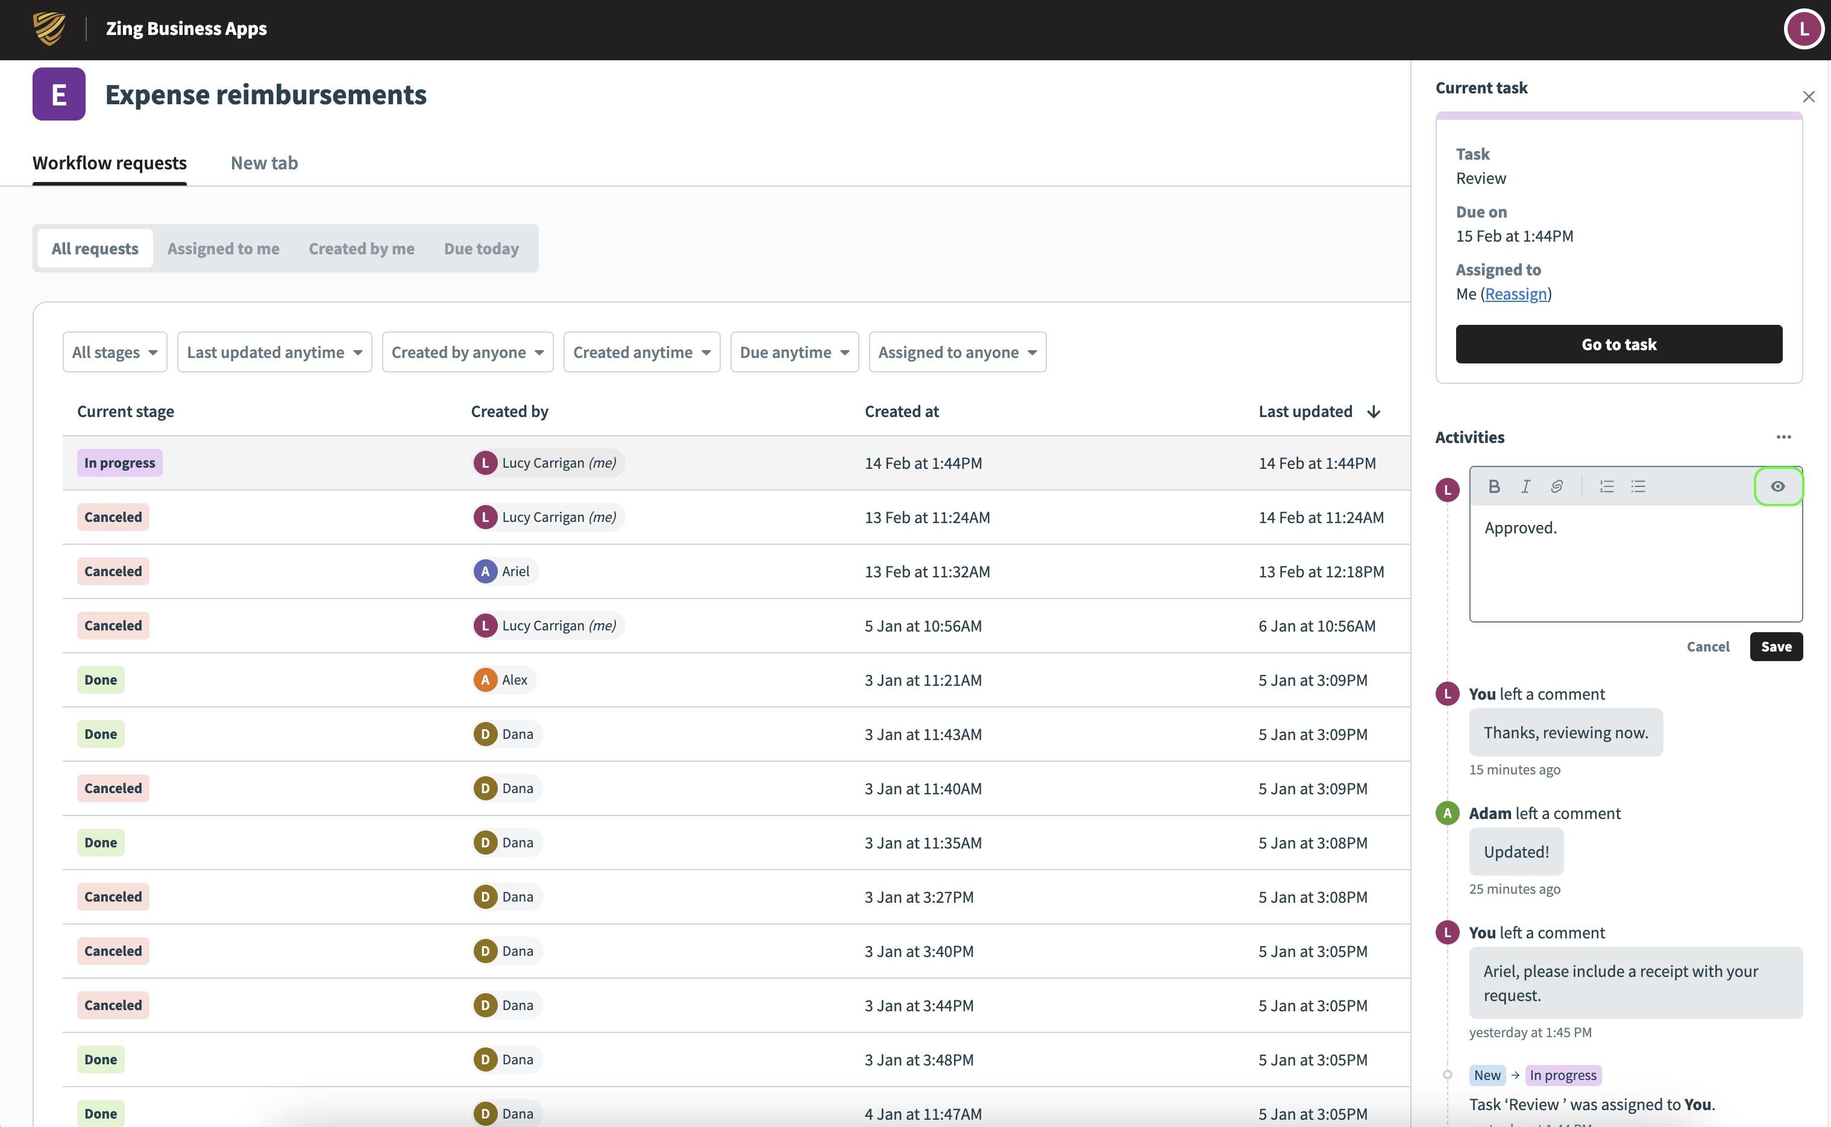Sort by Last updated column arrow
Screen dimensions: 1831x1127
[x=1374, y=412]
